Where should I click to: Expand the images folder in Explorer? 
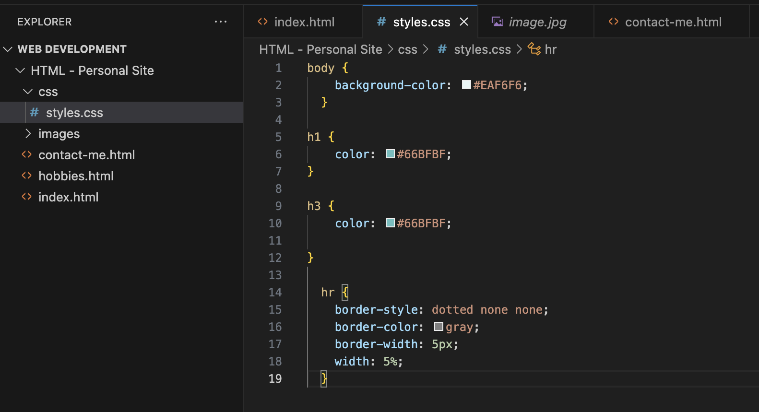[x=28, y=133]
